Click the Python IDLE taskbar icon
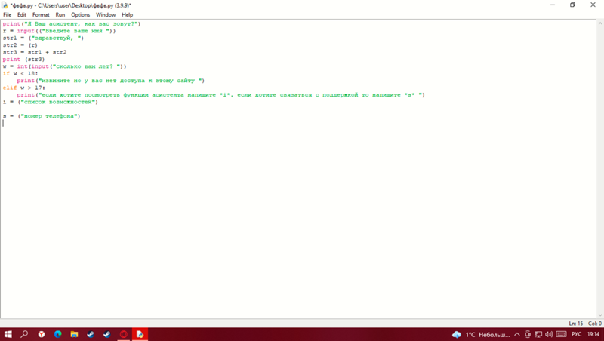604x341 pixels. [140, 334]
